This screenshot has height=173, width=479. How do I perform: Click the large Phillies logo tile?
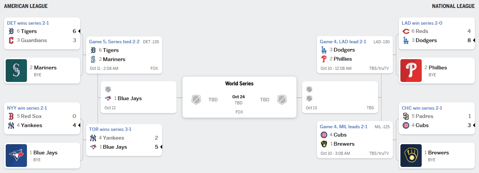coord(411,71)
